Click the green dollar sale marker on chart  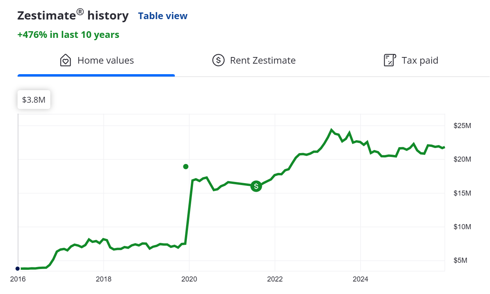[256, 186]
